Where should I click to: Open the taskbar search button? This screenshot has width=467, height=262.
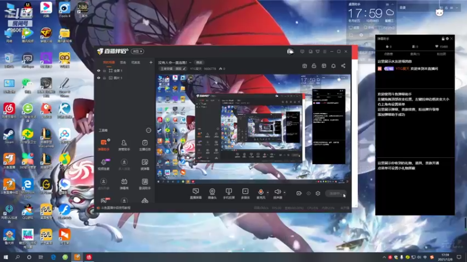[x=18, y=257]
